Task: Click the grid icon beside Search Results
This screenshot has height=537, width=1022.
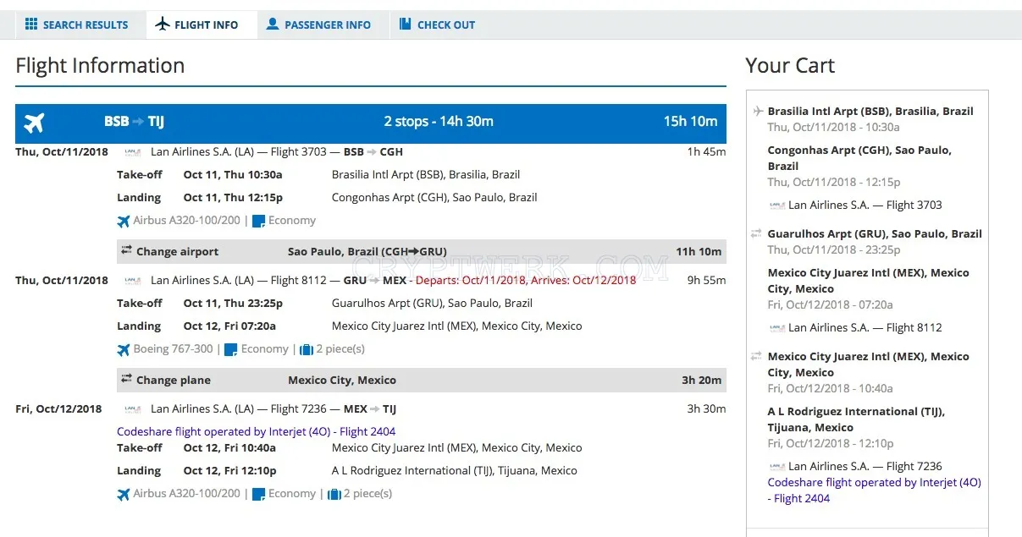Action: point(31,25)
